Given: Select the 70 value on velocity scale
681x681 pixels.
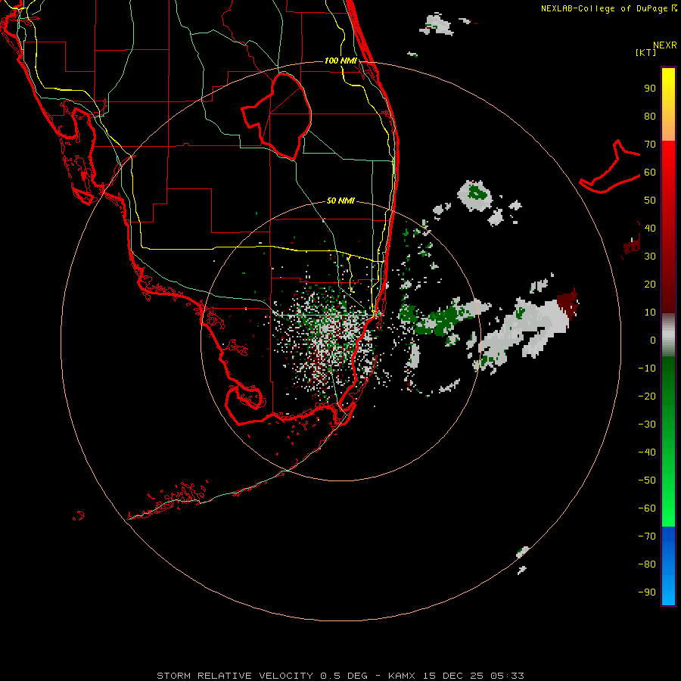Looking at the screenshot, I should pos(650,145).
